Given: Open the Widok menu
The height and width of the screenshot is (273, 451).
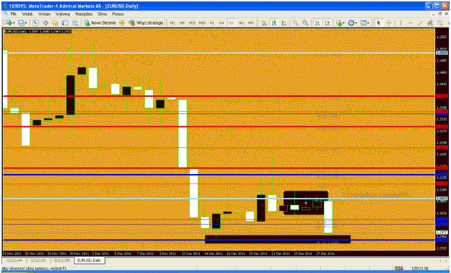Looking at the screenshot, I should tap(27, 14).
